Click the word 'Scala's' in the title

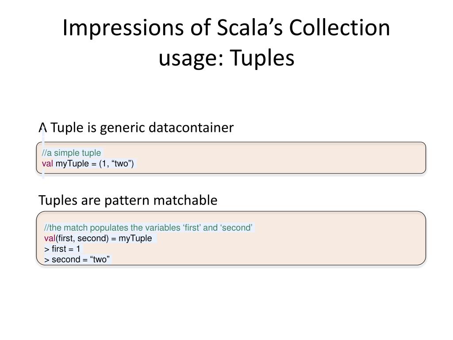(250, 28)
